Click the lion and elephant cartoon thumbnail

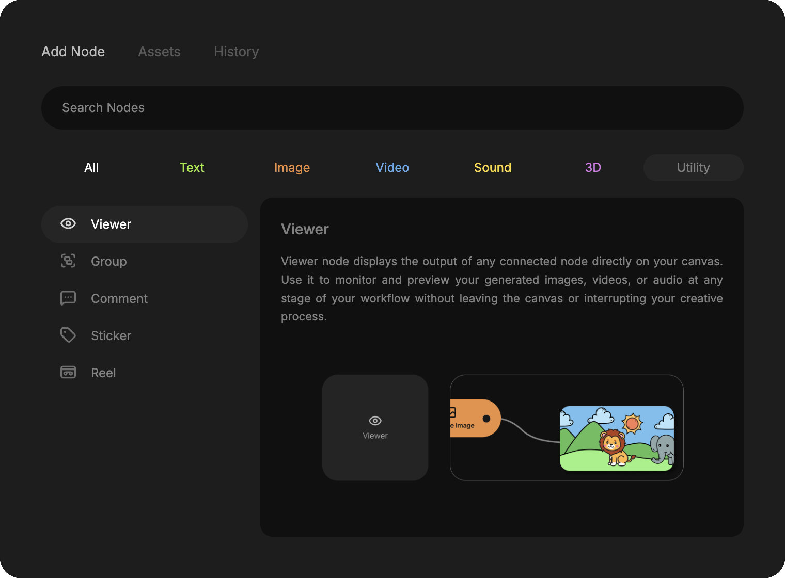pyautogui.click(x=617, y=438)
